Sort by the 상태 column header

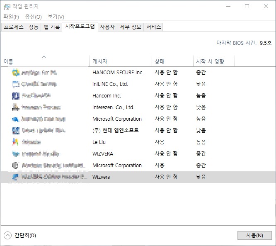[x=172, y=61]
